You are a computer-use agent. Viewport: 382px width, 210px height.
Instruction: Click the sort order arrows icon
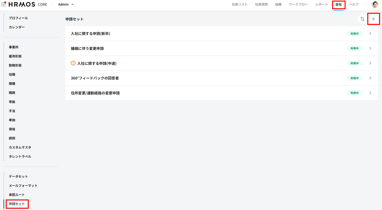[x=362, y=19]
